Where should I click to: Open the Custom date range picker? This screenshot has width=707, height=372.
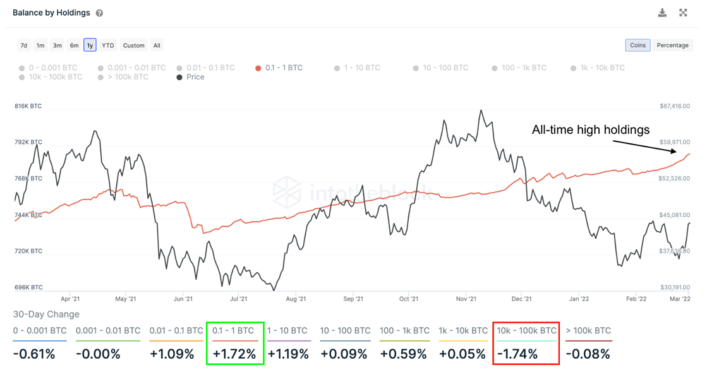(x=134, y=45)
